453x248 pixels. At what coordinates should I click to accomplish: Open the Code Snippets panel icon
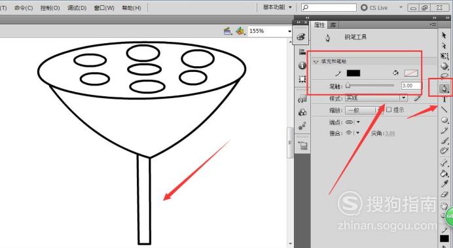coord(302,99)
